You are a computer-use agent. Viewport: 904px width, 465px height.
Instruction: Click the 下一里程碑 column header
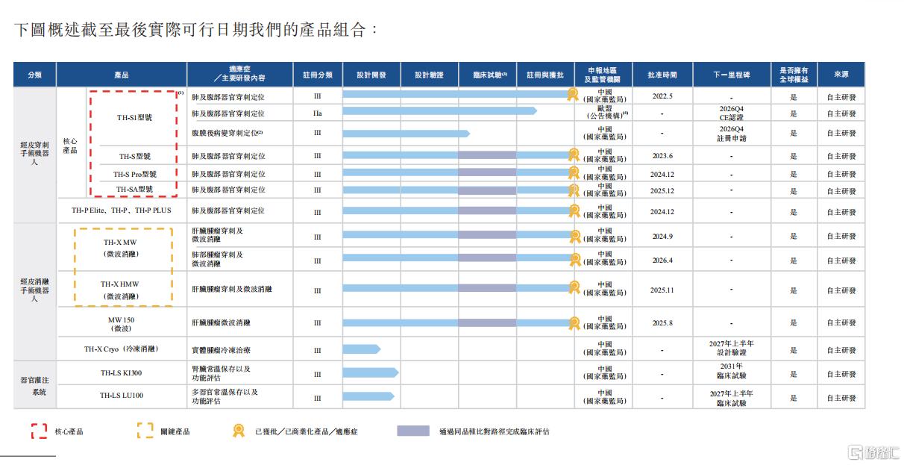point(731,75)
